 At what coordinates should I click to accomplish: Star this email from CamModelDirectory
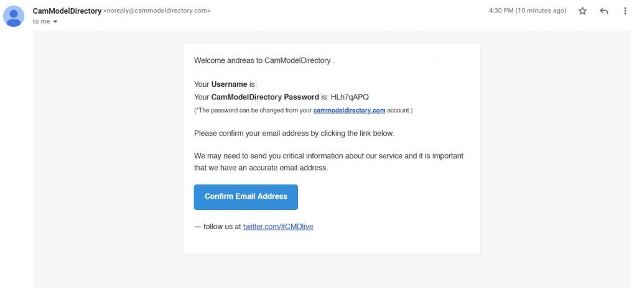[x=582, y=11]
